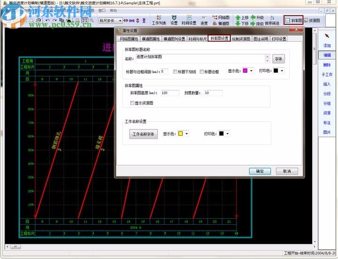Toggle the 标题边框 checkbox
338x259 pixels.
tap(202, 72)
